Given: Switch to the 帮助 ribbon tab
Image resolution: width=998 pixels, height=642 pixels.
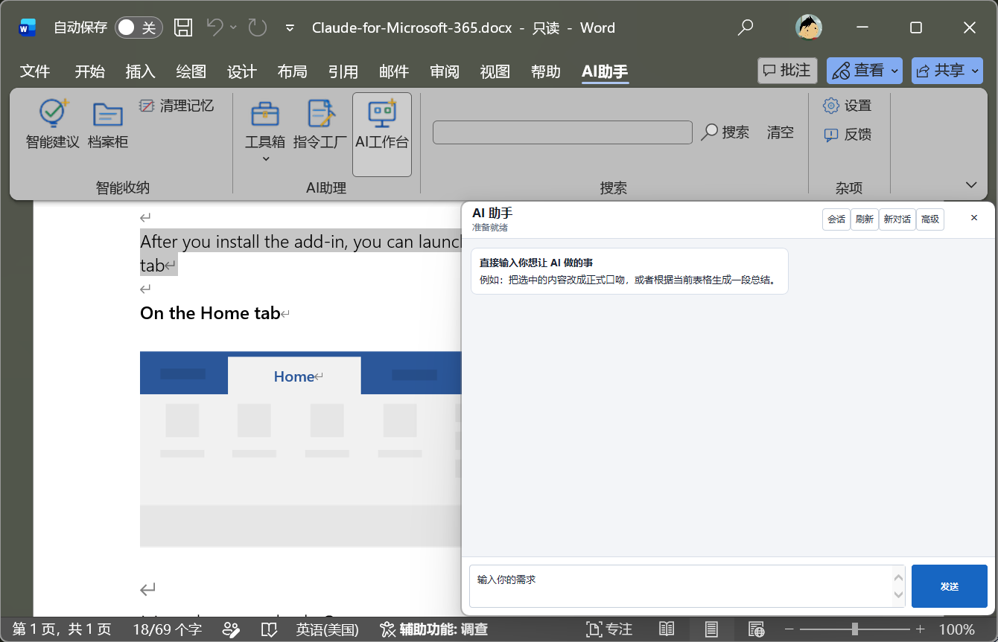Looking at the screenshot, I should 546,71.
